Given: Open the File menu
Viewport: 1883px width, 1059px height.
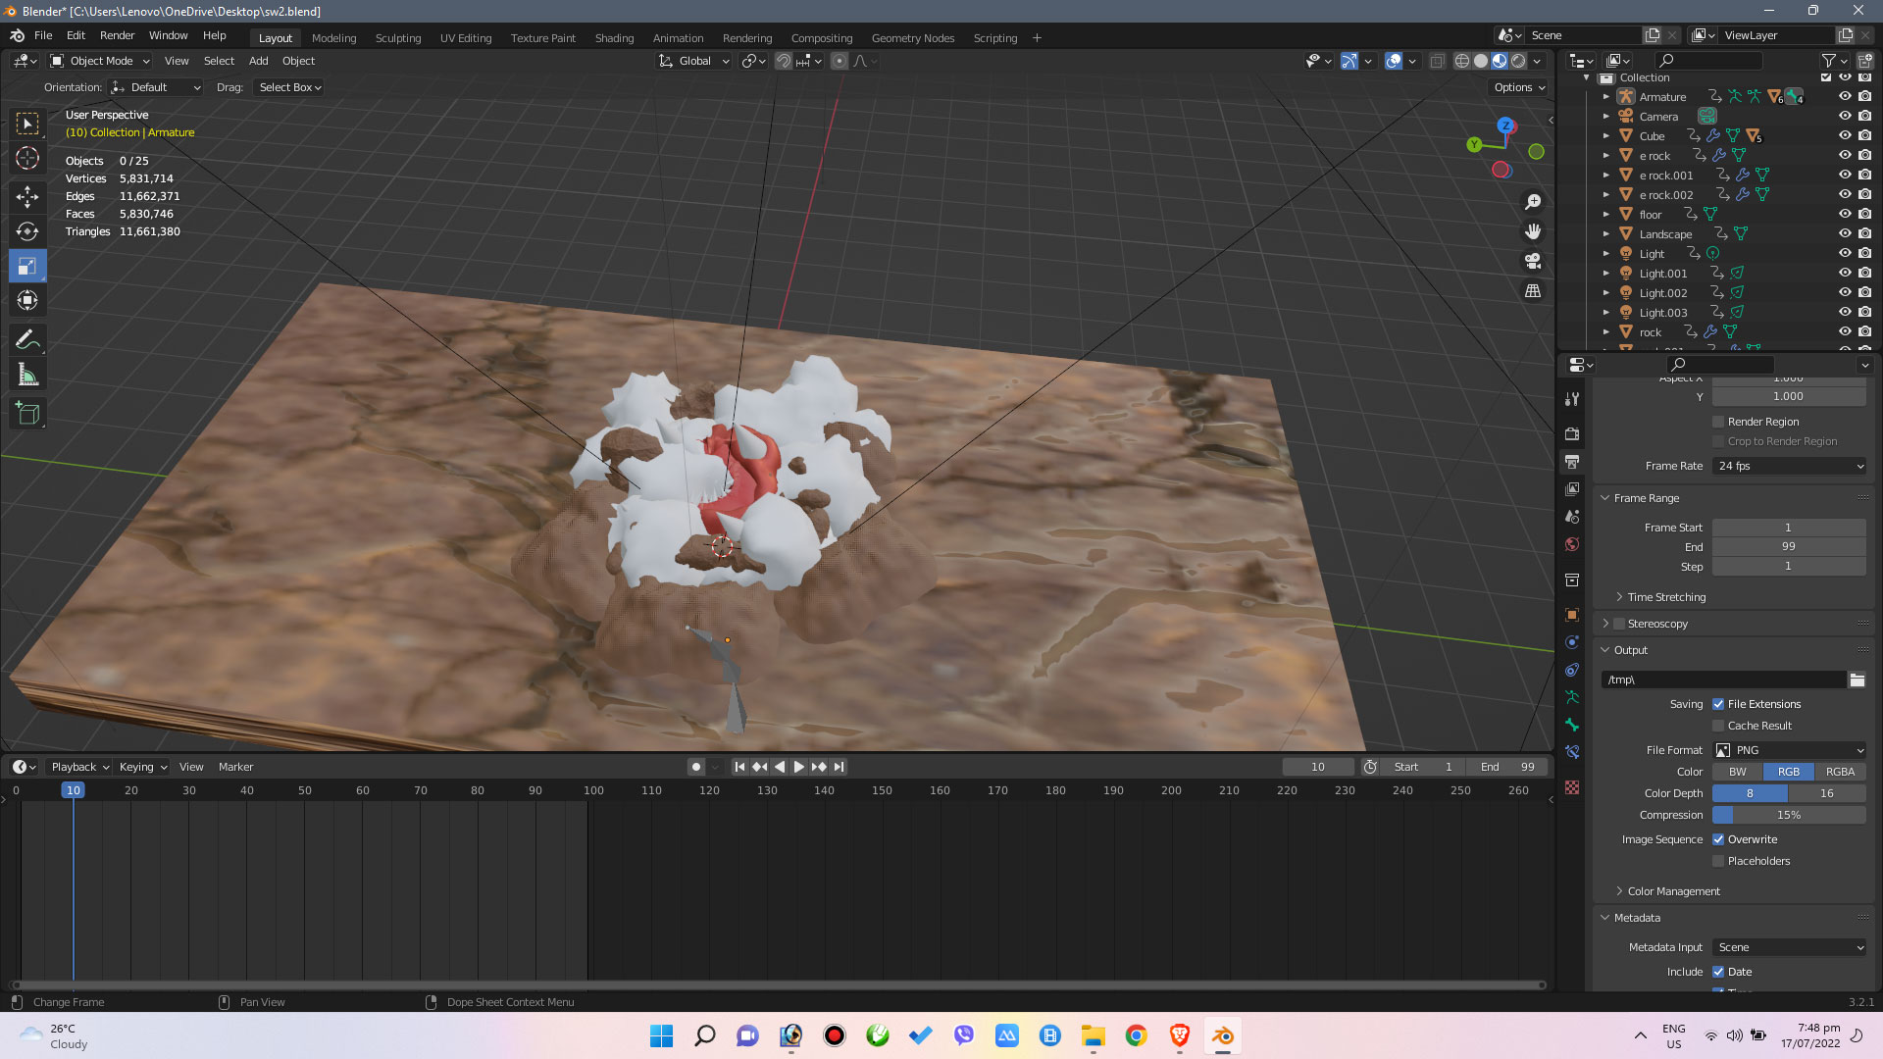Looking at the screenshot, I should [43, 35].
